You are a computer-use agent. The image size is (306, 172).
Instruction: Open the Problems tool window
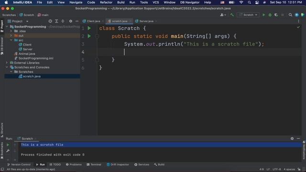[74, 164]
